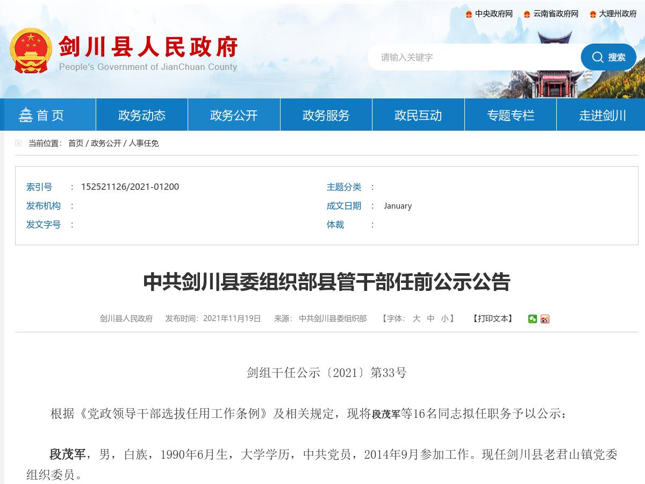645x484 pixels.
Task: Click the emblem icon beside 中央政府网
Action: (x=469, y=14)
